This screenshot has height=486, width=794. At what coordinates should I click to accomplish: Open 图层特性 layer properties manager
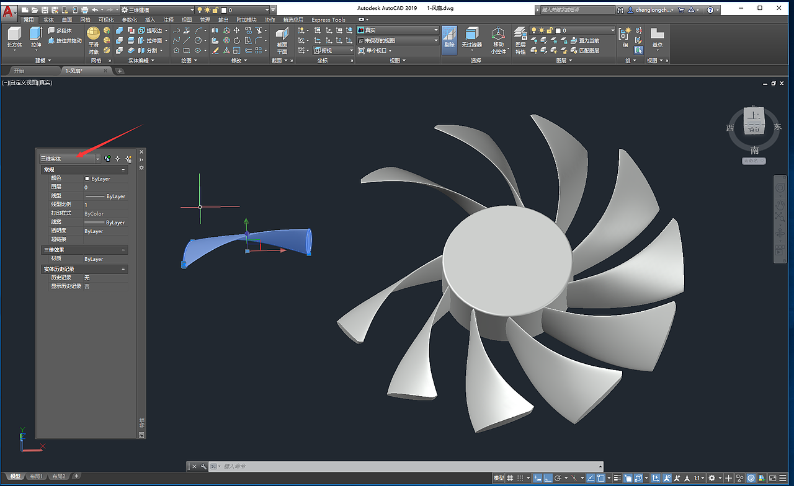coord(520,41)
